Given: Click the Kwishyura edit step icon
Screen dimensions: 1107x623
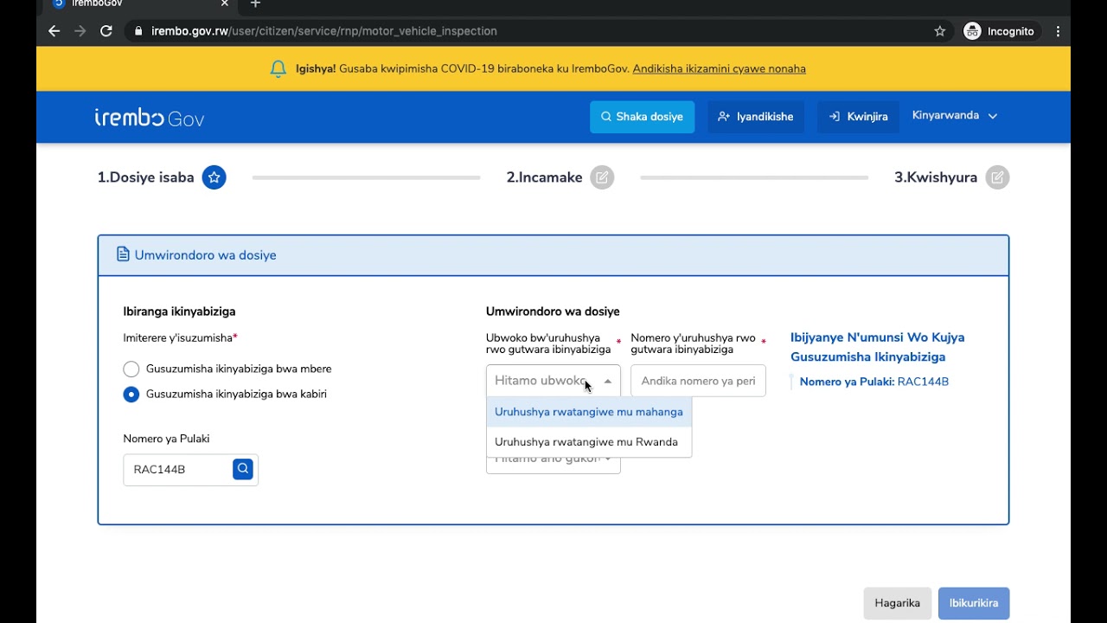Looking at the screenshot, I should coord(997,177).
